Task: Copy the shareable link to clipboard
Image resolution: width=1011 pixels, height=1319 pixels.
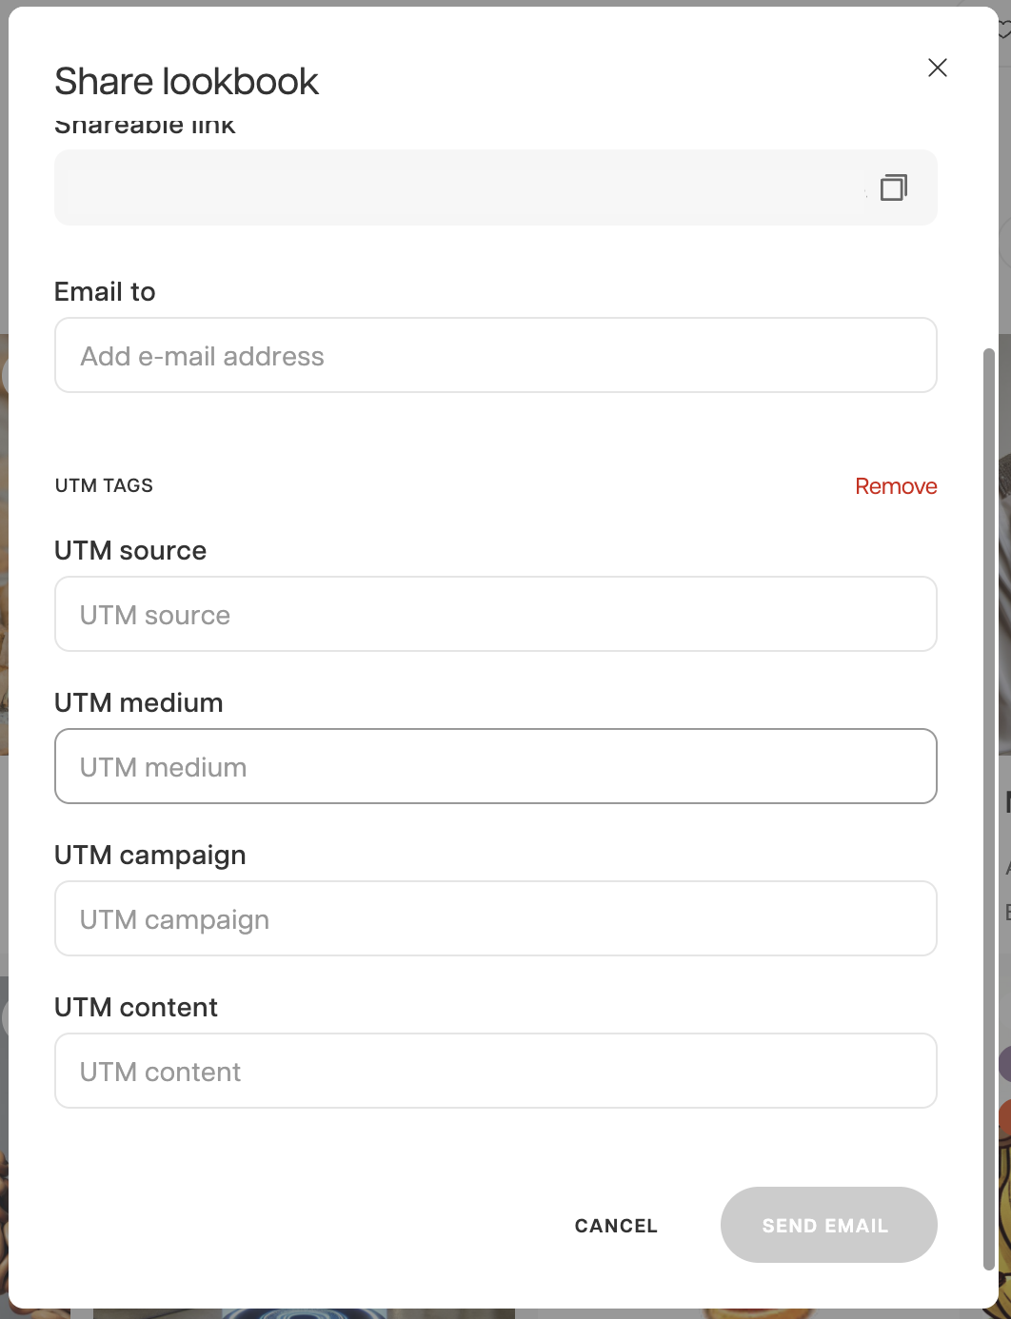Action: [893, 187]
